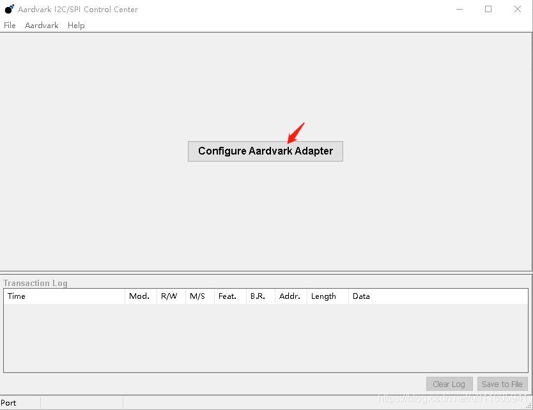
Task: Minimize the Control Center window
Action: pos(460,9)
